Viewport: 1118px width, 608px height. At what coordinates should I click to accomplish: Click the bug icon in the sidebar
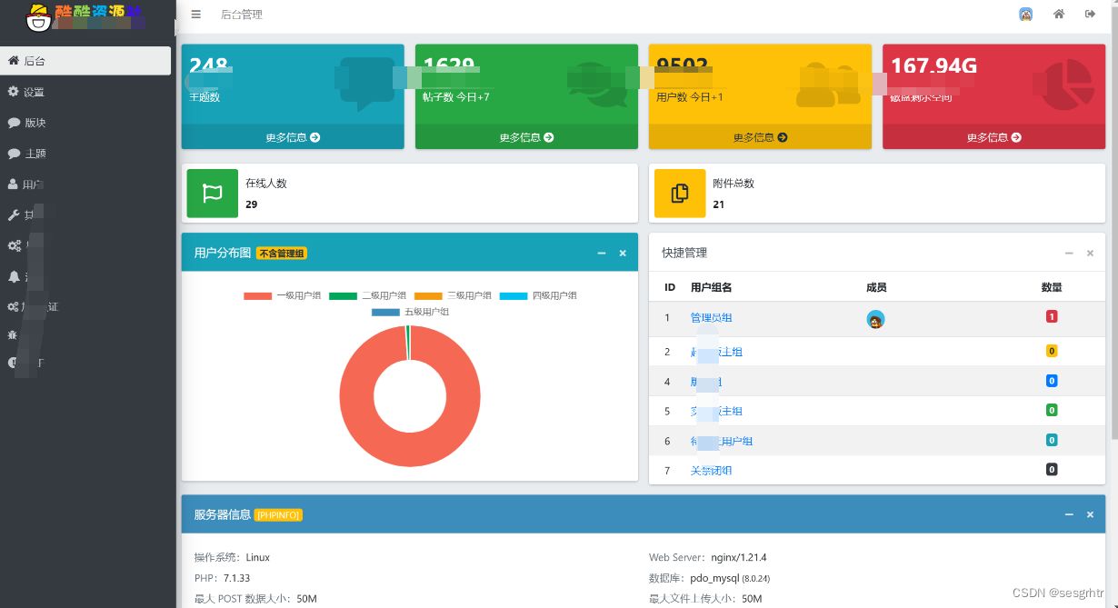(13, 335)
